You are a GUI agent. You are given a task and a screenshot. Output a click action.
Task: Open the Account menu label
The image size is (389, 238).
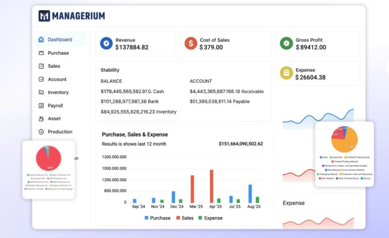coord(57,79)
